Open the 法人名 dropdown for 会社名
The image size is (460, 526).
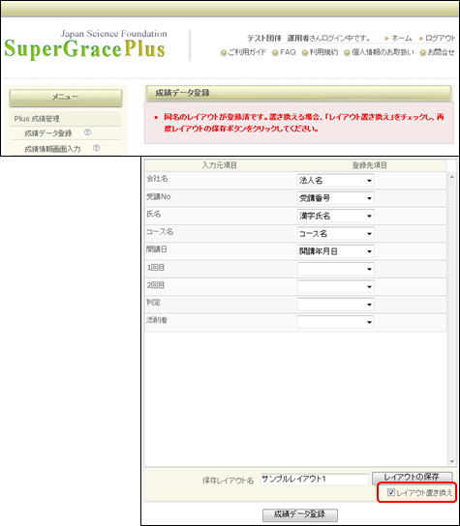click(335, 181)
